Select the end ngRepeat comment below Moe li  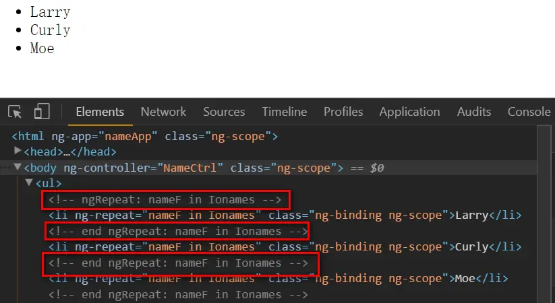point(179,294)
